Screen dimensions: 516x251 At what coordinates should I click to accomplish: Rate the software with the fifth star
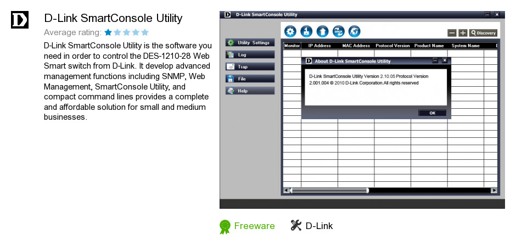(x=145, y=32)
